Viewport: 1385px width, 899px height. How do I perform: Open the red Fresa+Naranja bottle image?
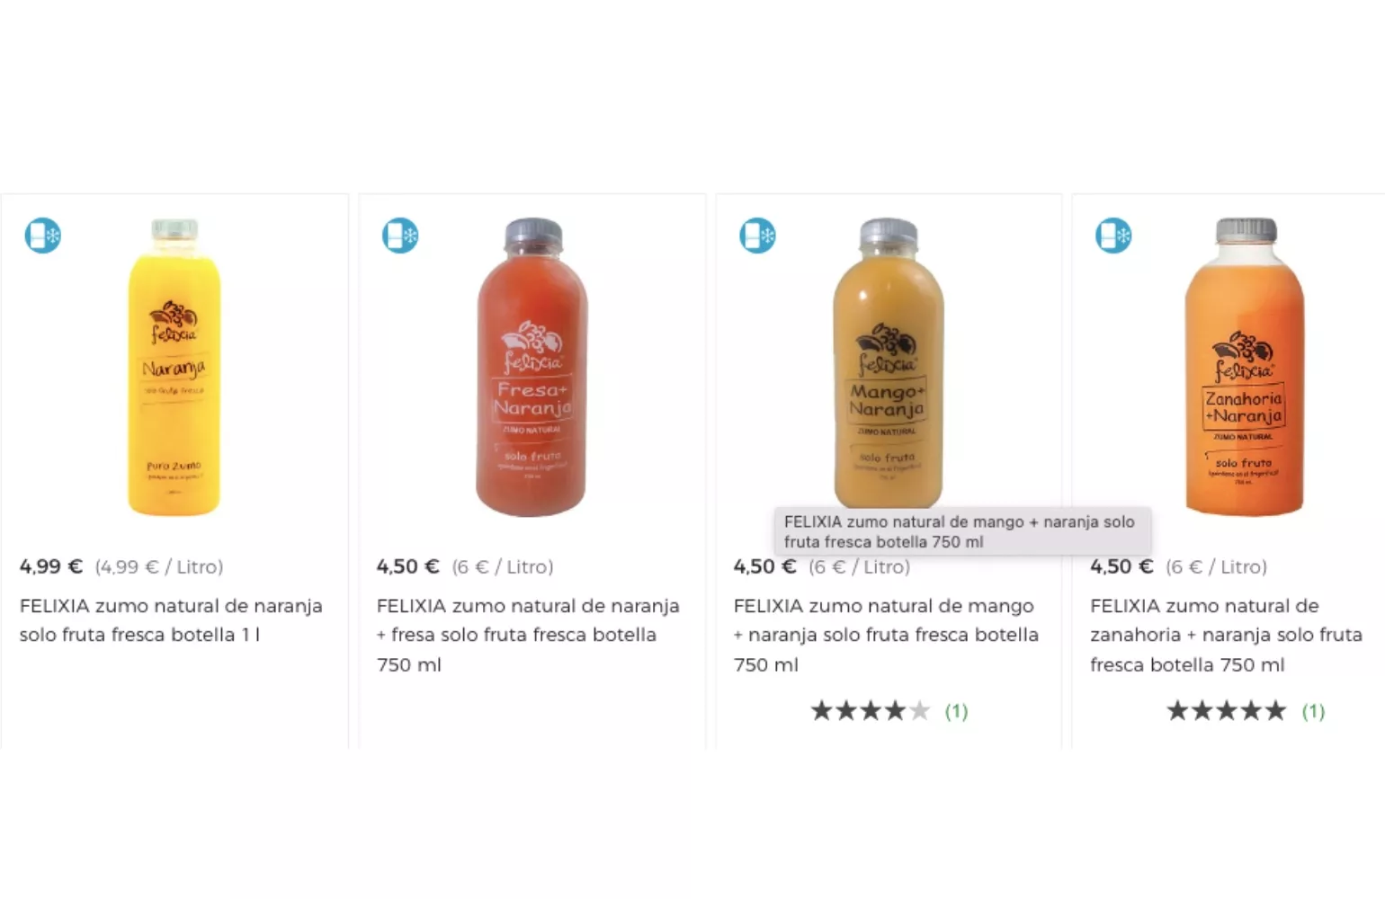(x=532, y=367)
